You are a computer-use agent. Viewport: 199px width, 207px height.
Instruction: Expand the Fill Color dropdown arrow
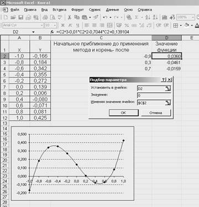[192, 25]
